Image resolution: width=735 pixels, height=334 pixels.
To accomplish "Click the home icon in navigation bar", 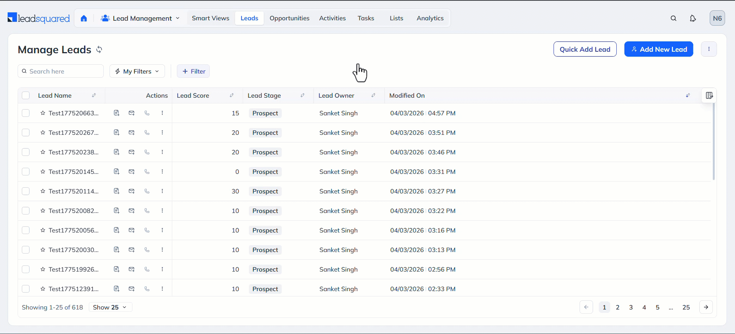I will coord(84,18).
